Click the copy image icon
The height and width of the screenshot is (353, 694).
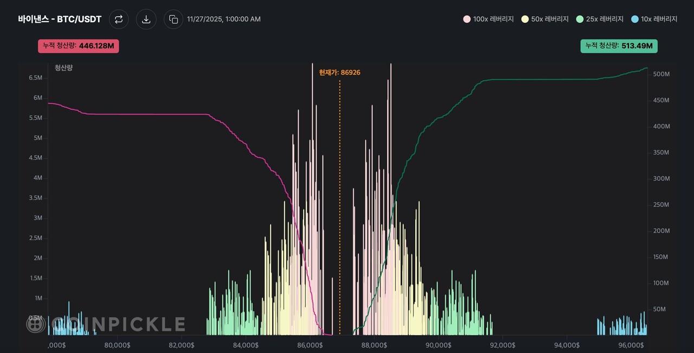[x=173, y=19]
